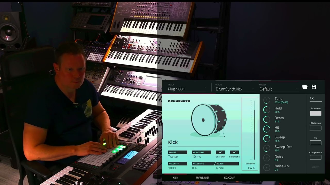Open the preset folder browser icon
This screenshot has width=330, height=185.
click(305, 87)
